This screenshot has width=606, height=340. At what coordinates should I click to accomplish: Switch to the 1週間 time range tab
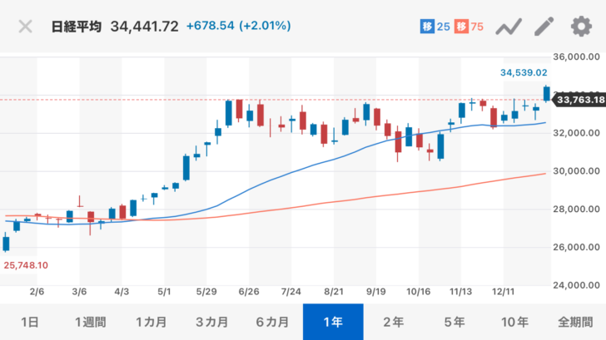pos(89,322)
